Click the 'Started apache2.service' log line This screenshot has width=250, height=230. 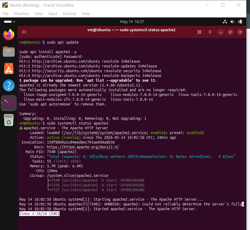click(108, 209)
